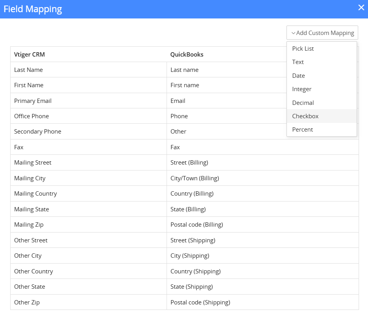Image resolution: width=368 pixels, height=317 pixels.
Task: Select the Other Street field
Action: point(89,240)
